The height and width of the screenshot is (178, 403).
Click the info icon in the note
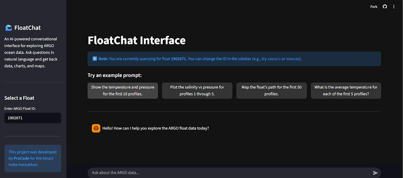95,59
